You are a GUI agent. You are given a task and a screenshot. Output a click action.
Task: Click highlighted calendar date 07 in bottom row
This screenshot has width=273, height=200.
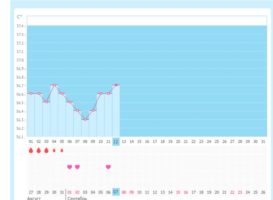point(116,192)
